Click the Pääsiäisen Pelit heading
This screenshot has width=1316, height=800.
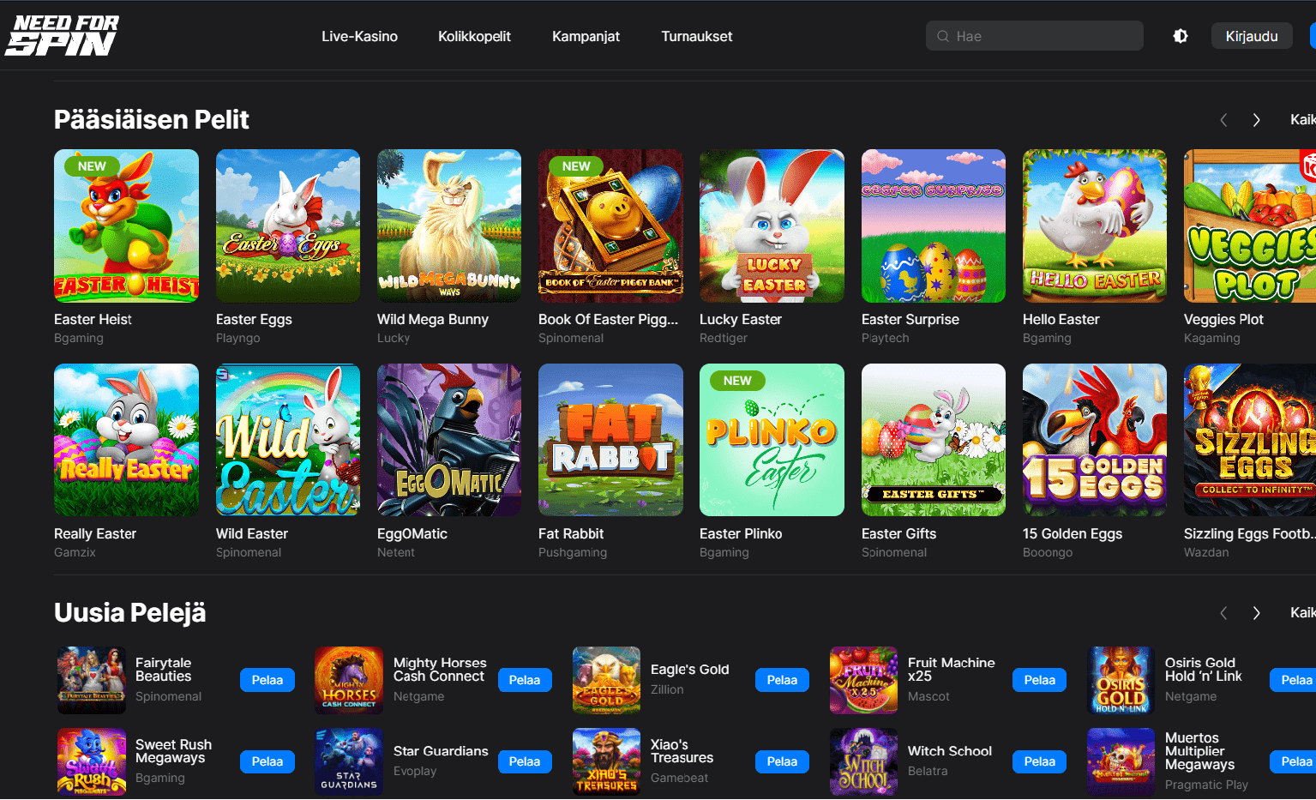pos(152,119)
